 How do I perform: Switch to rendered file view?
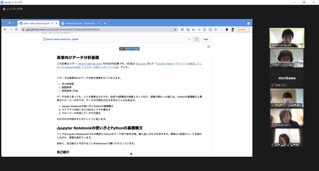[x=196, y=39]
